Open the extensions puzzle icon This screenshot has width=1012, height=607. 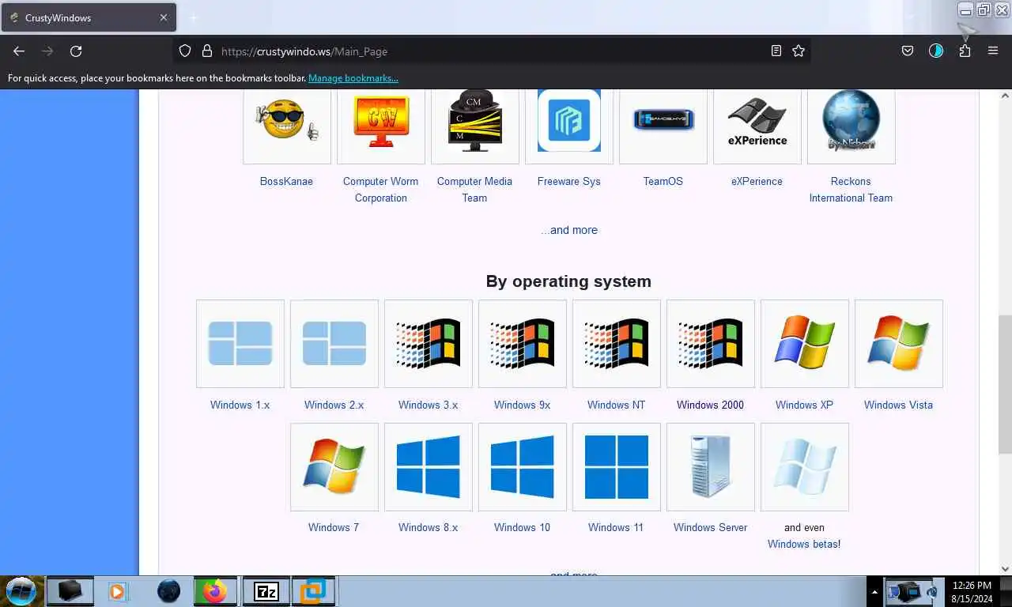point(965,51)
